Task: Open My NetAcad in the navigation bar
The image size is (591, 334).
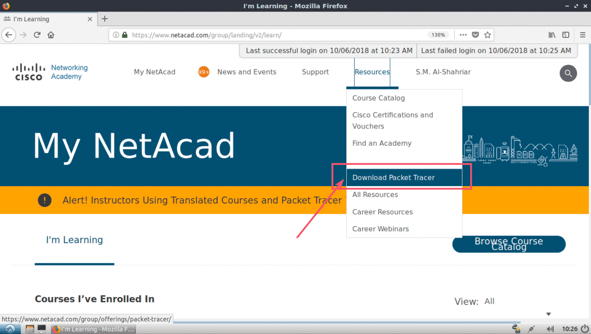Action: tap(154, 72)
